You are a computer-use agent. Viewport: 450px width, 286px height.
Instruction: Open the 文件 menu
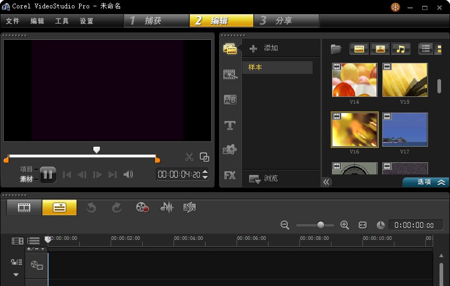coord(13,21)
